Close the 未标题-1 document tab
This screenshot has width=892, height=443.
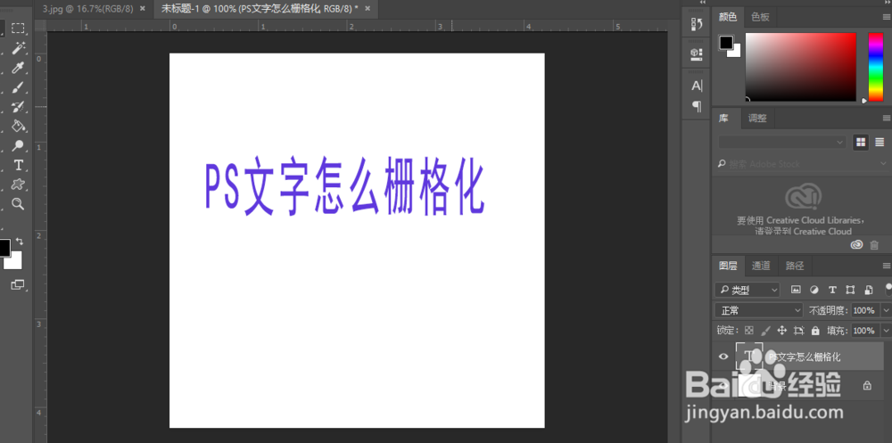[368, 9]
